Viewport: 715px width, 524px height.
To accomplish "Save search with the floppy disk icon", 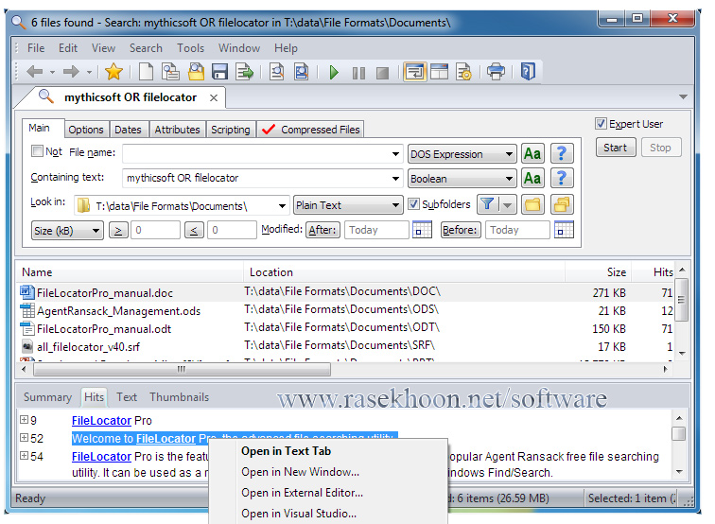I will 219,72.
